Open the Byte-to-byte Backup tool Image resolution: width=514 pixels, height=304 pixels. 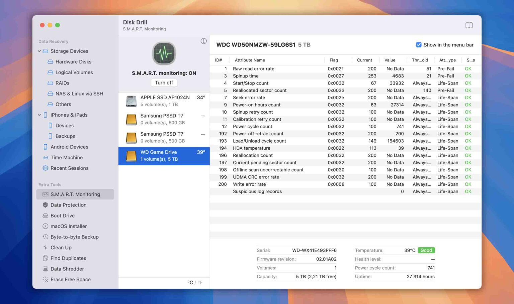tap(75, 237)
